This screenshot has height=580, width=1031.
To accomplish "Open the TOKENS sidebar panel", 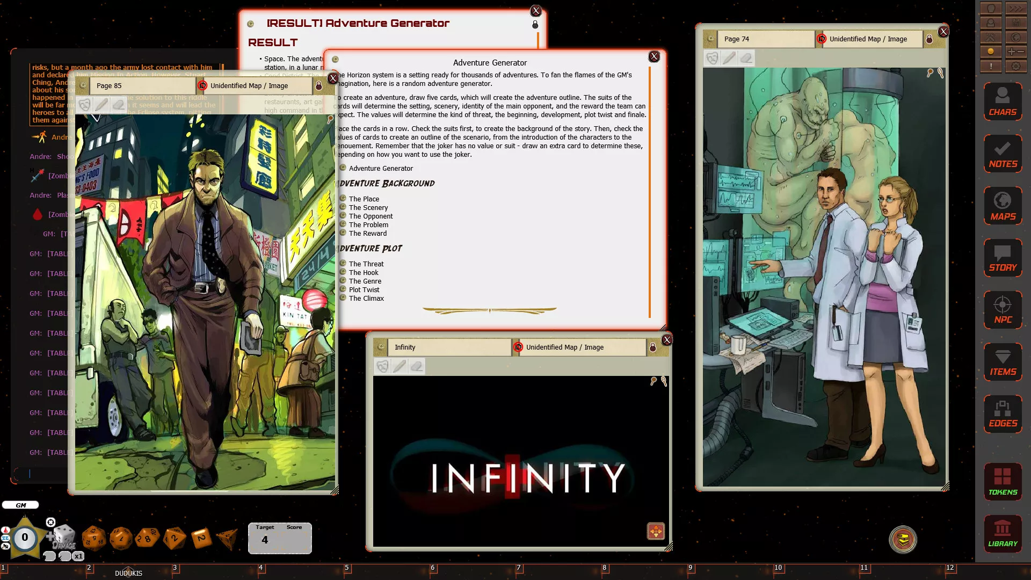I will click(x=1003, y=482).
